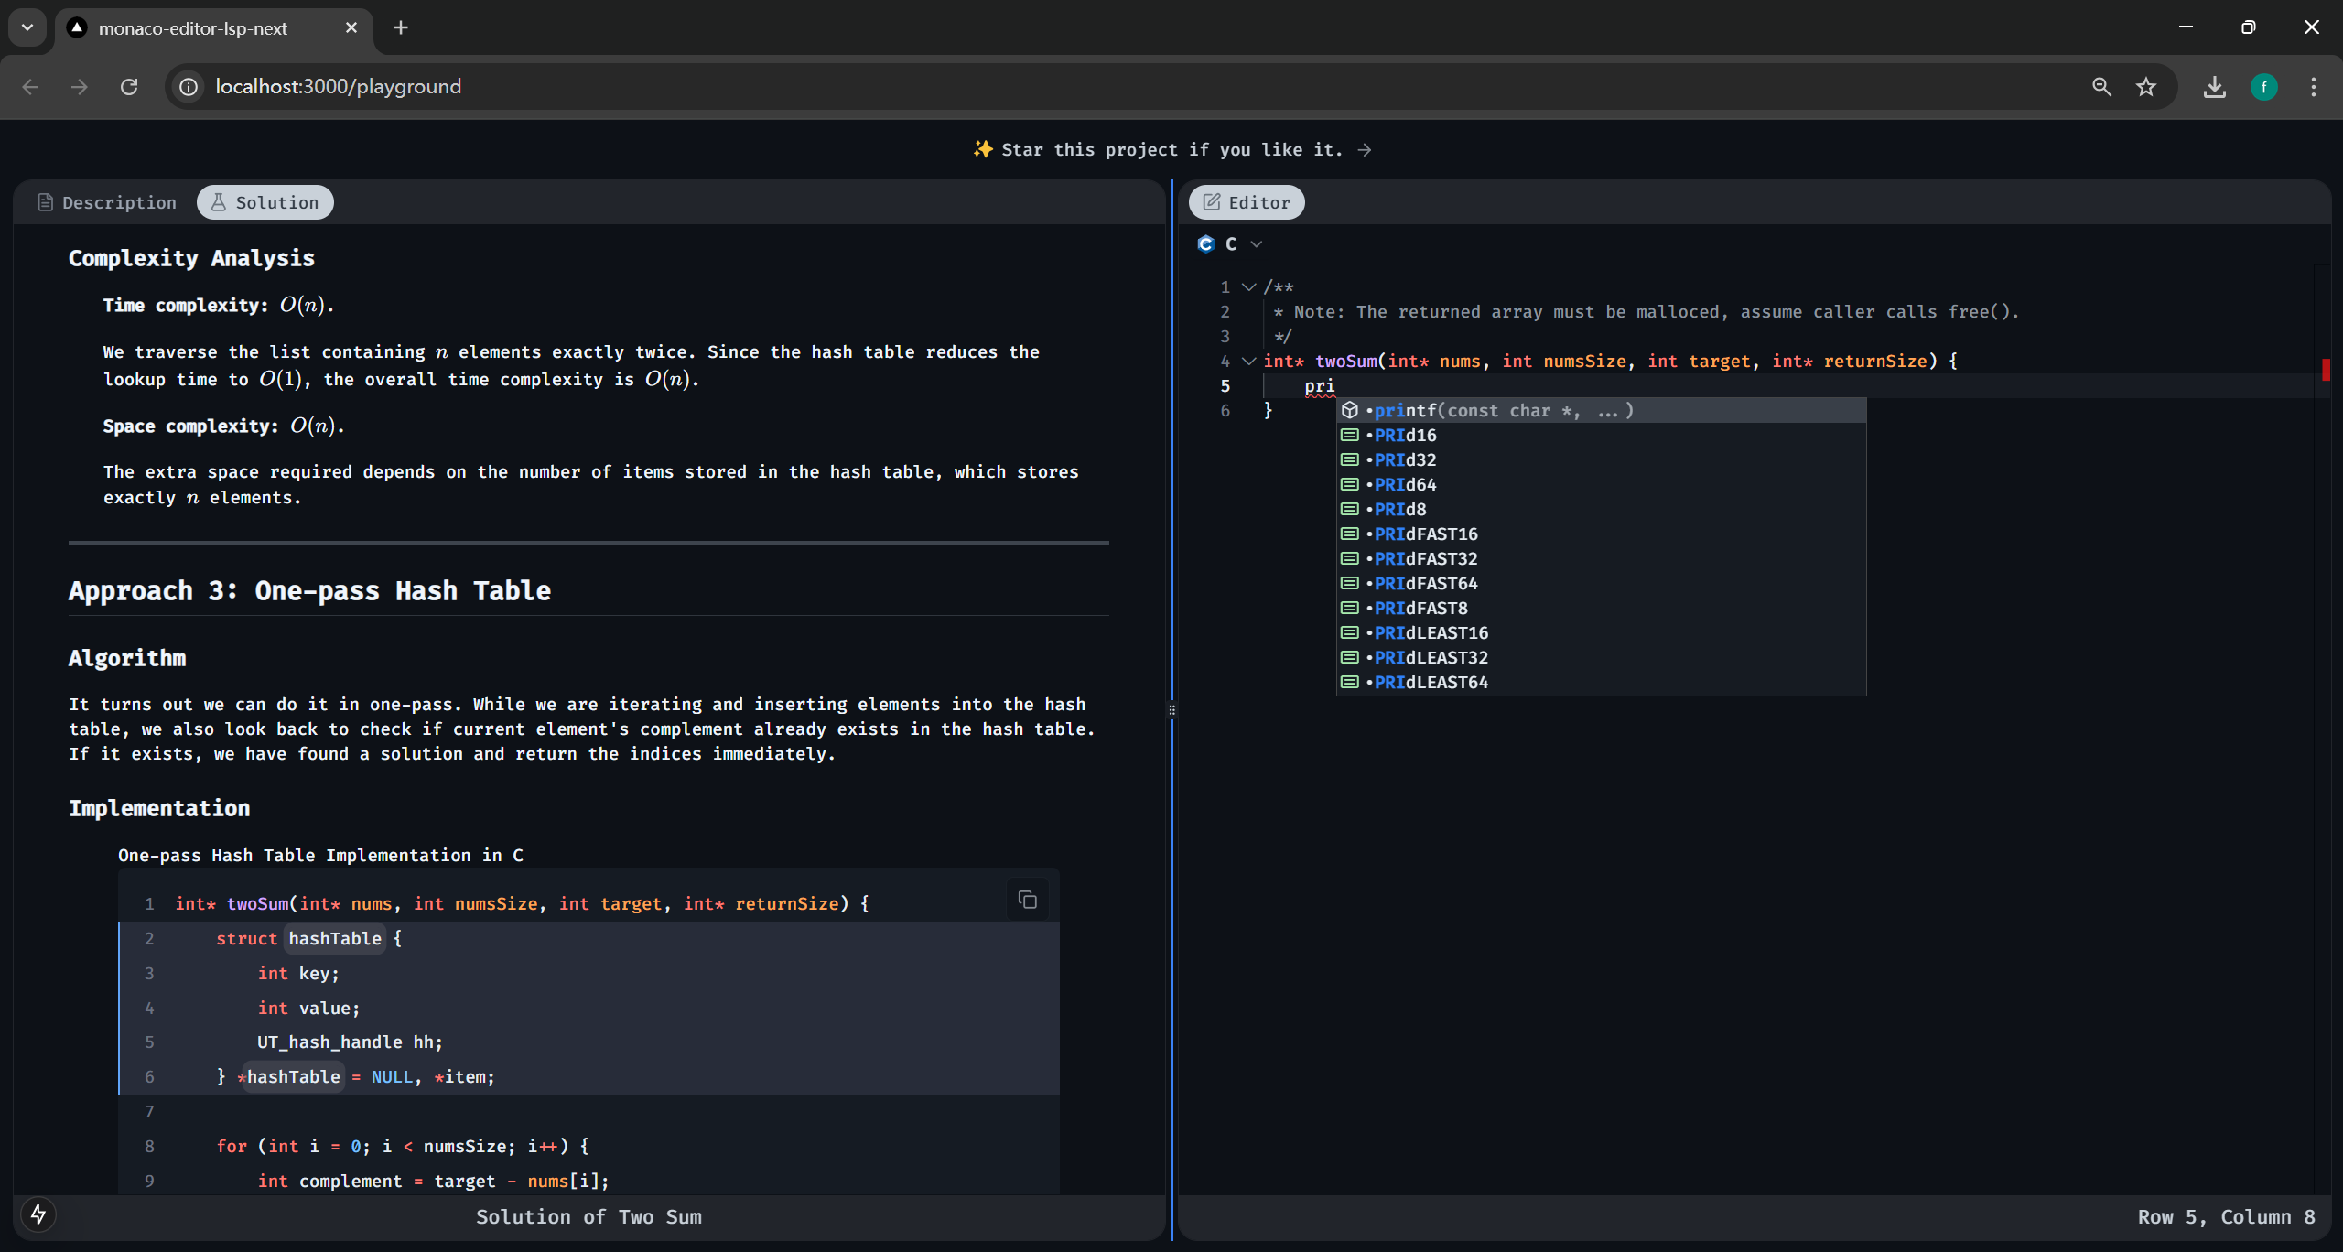The width and height of the screenshot is (2343, 1252).
Task: Click the zoom magnifier in address bar
Action: (2101, 87)
